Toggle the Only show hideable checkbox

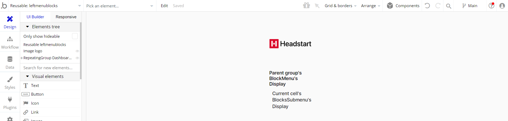click(x=75, y=36)
